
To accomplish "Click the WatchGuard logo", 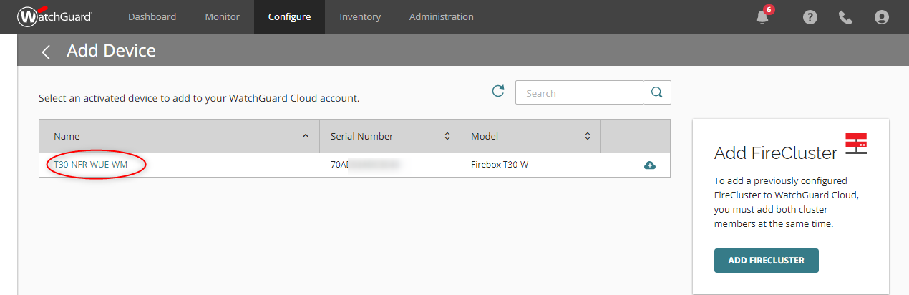I will [54, 16].
